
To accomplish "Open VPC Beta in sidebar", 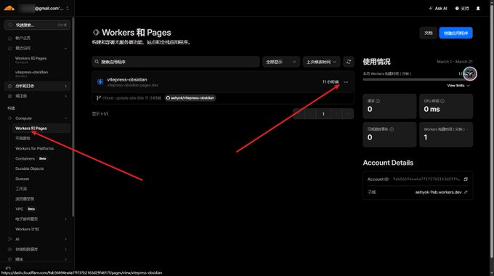I will coord(25,209).
